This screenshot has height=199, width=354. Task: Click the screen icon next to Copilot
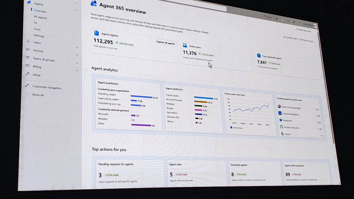click(x=276, y=19)
